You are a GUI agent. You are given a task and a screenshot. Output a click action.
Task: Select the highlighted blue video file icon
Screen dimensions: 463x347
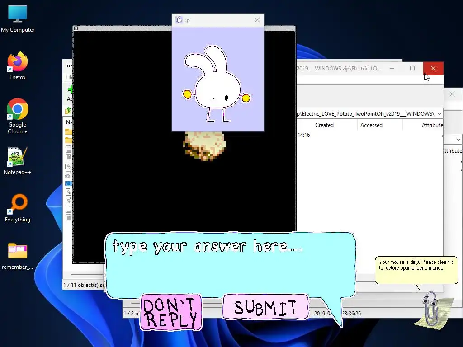click(69, 183)
